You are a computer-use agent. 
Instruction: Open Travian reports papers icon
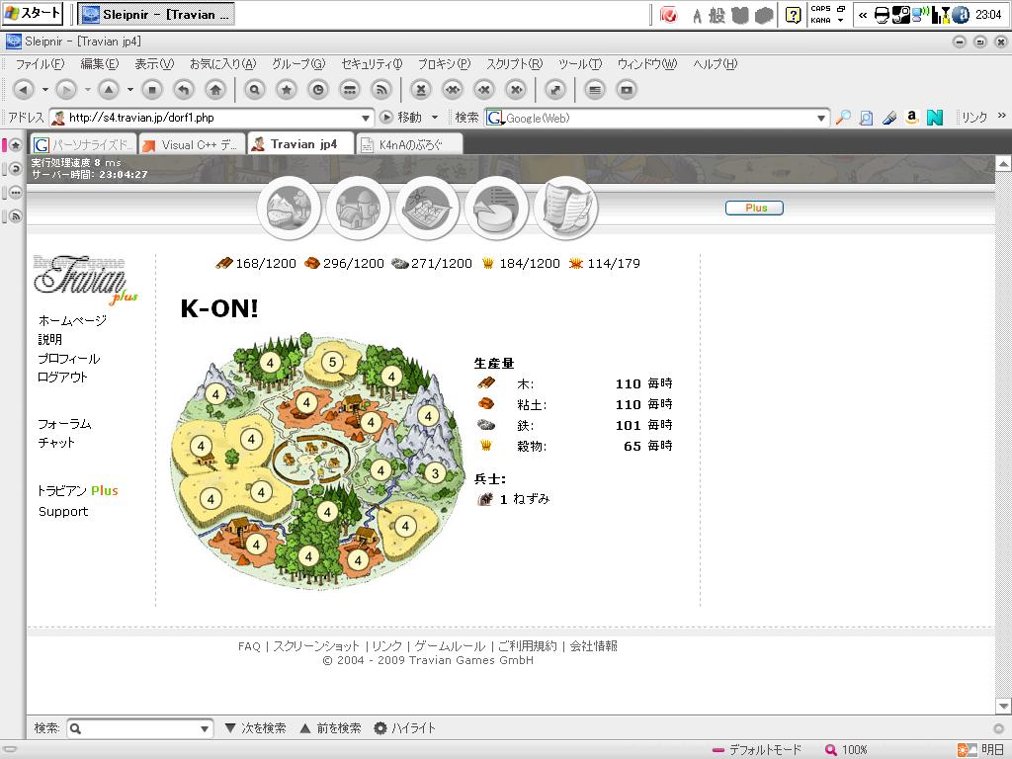[566, 209]
